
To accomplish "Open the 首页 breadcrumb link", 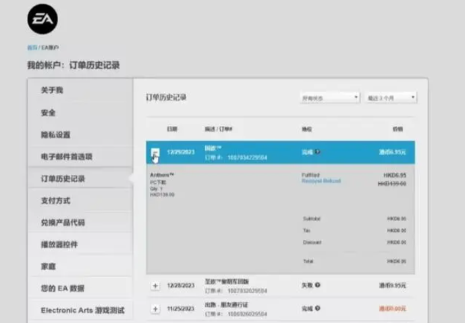I will [x=32, y=47].
